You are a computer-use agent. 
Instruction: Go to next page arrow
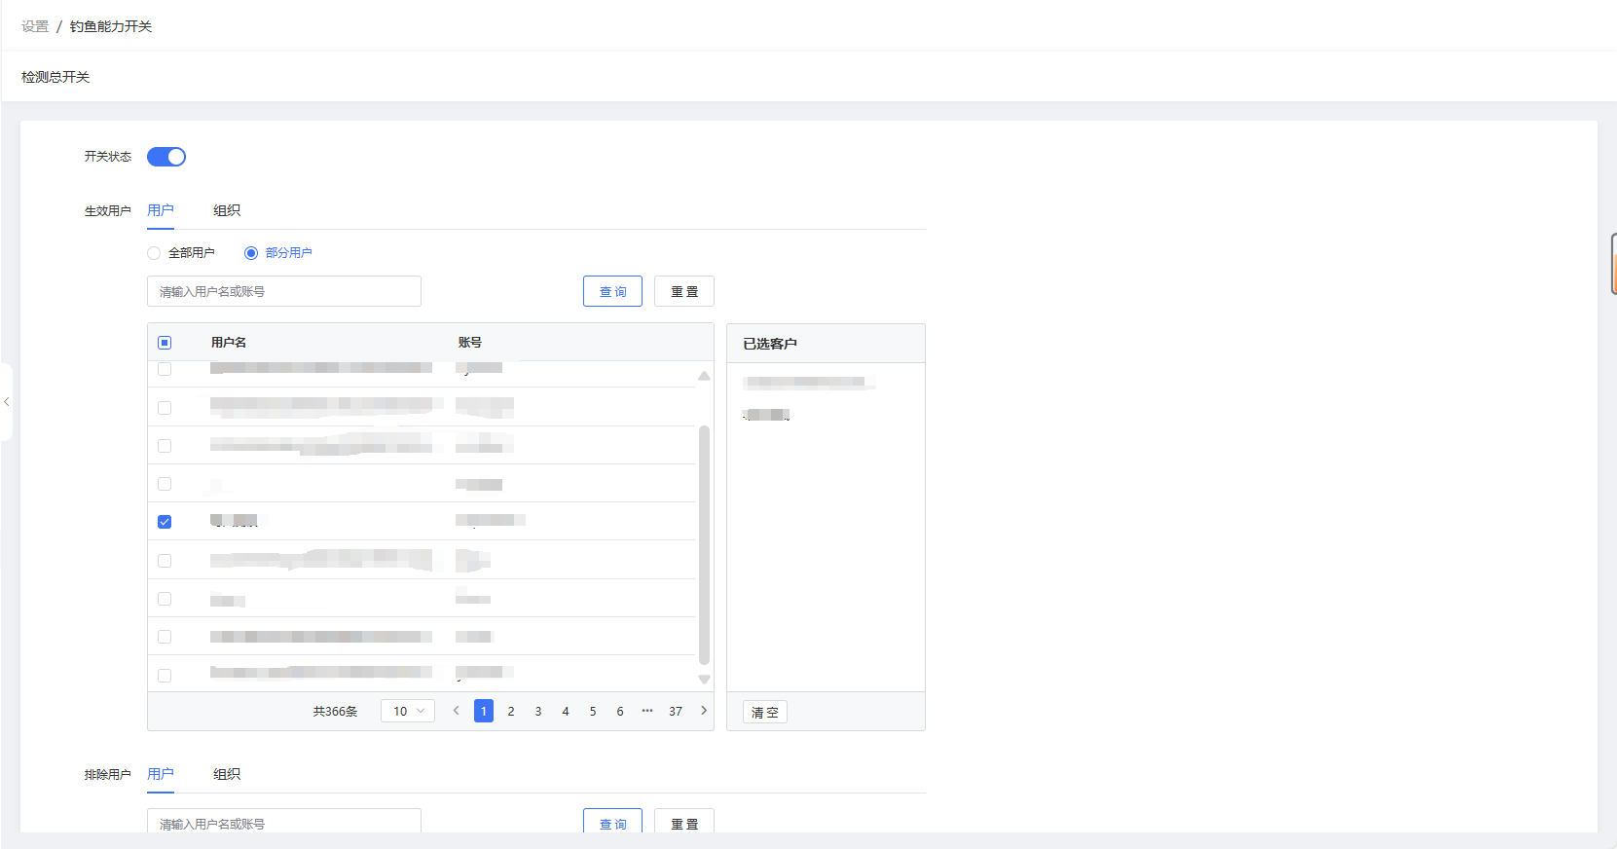pyautogui.click(x=704, y=711)
